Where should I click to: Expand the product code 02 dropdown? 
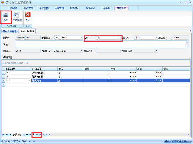[x=30, y=81]
